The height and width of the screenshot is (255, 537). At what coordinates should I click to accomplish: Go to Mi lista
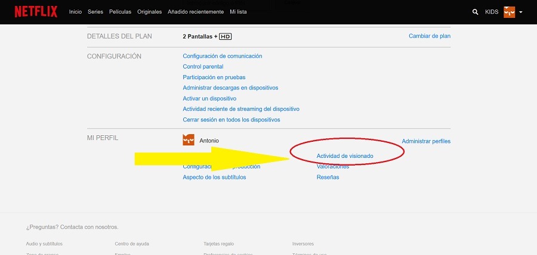coord(238,12)
